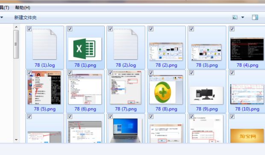Click the change view icon in toolbar
This screenshot has width=265, height=155.
tap(235, 18)
